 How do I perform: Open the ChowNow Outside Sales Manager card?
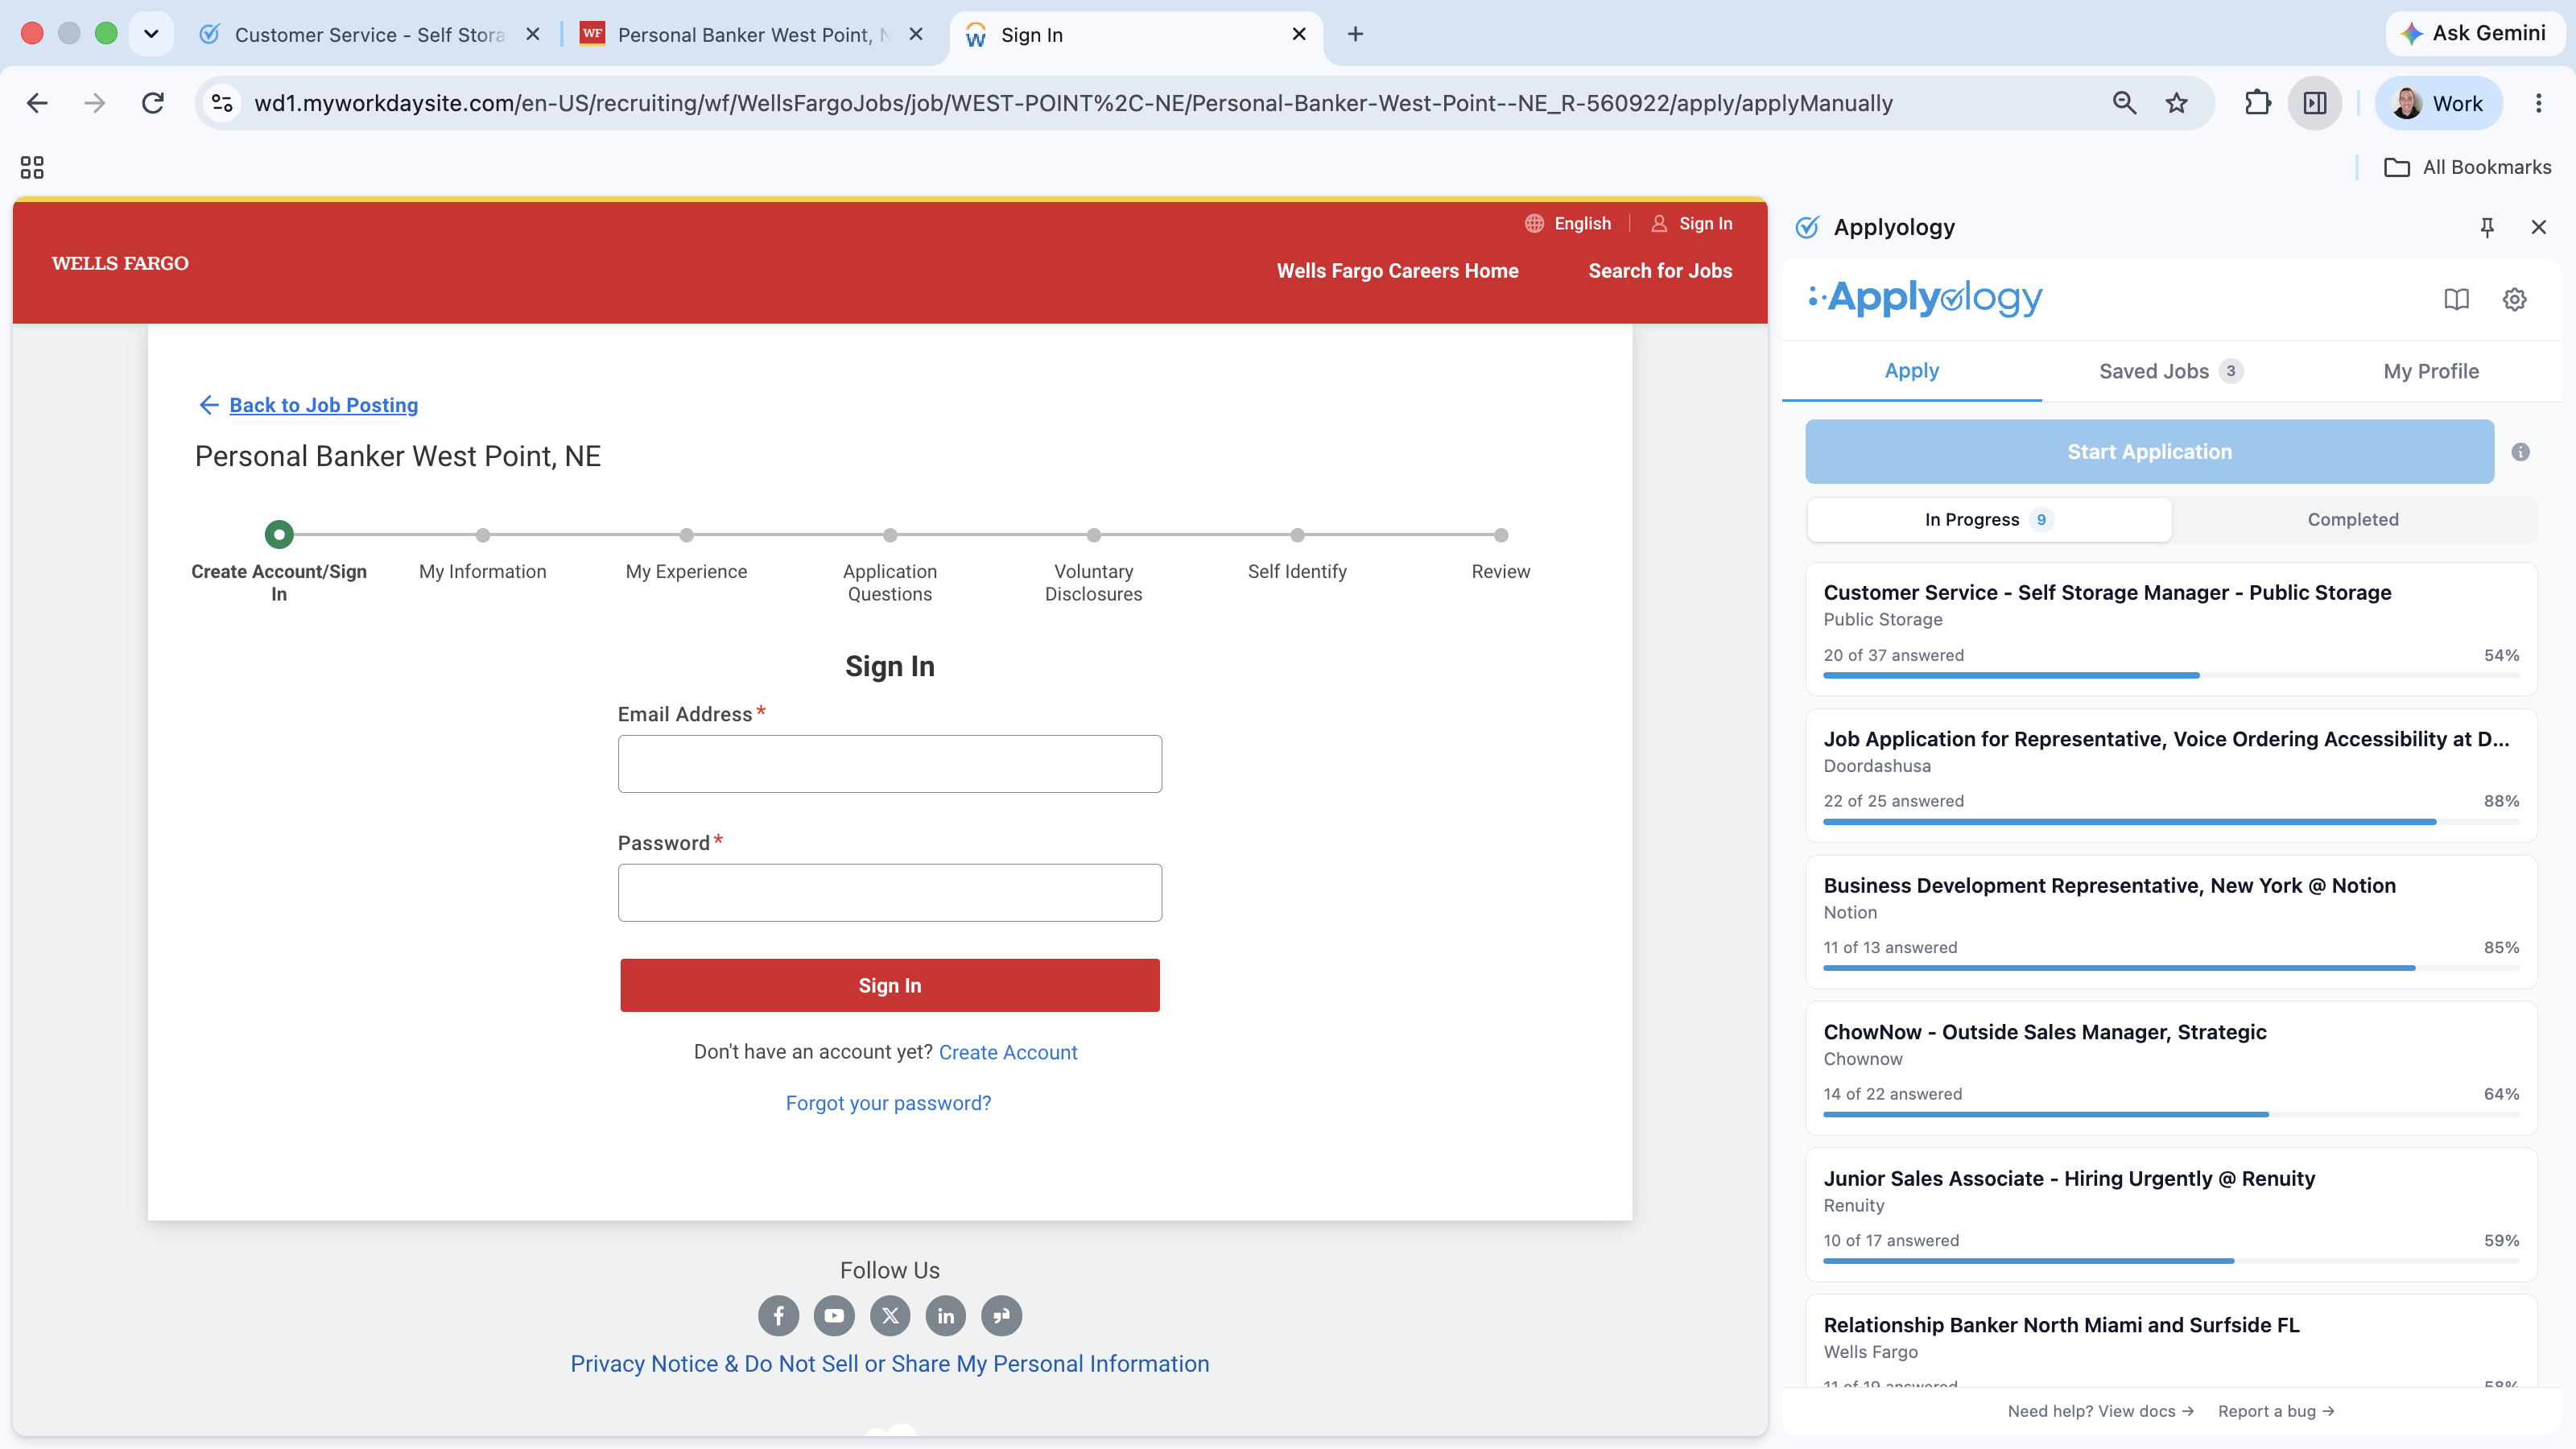pyautogui.click(x=2171, y=1068)
